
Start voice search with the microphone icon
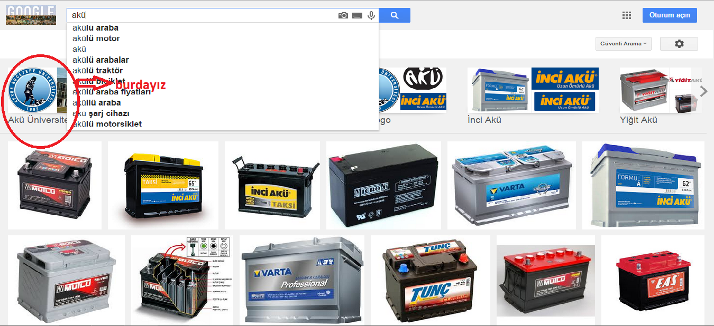[371, 15]
